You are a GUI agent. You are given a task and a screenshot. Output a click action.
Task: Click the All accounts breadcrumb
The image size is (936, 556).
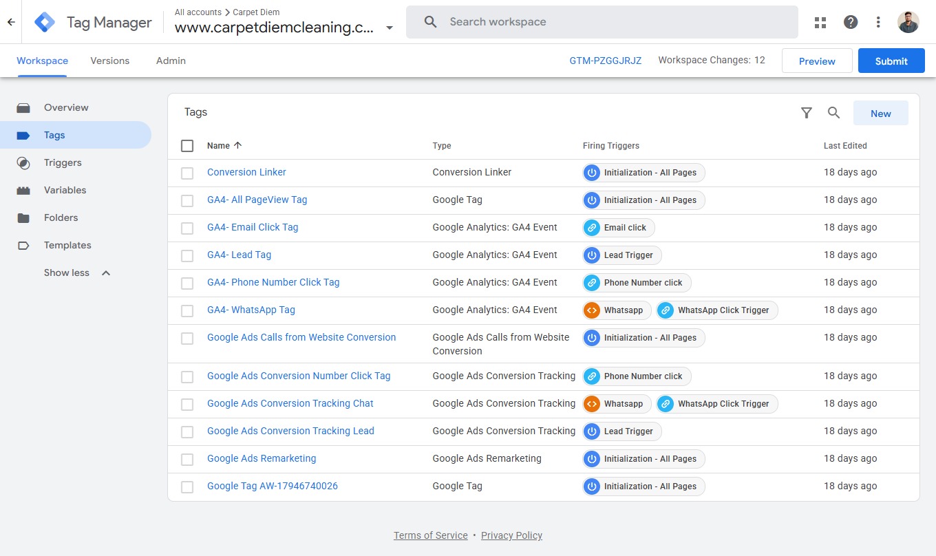(198, 12)
